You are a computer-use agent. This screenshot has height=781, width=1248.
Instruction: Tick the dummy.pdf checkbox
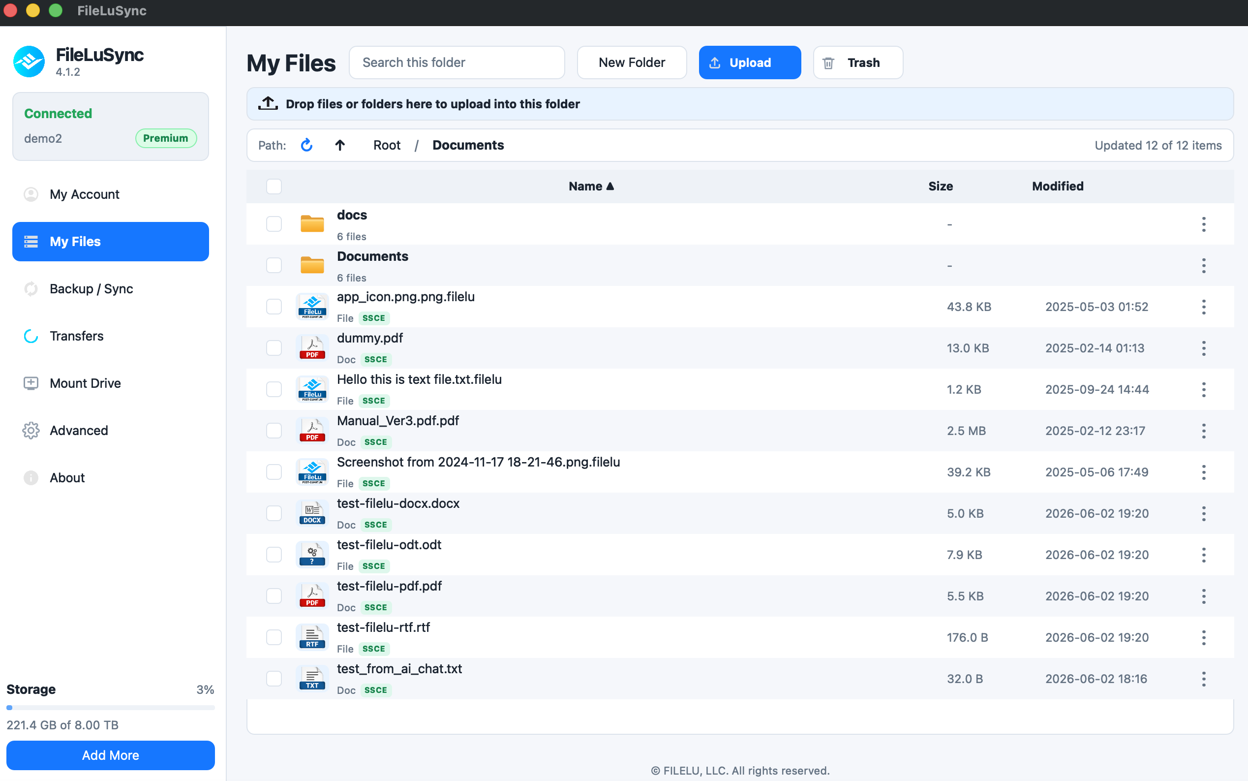(x=274, y=347)
